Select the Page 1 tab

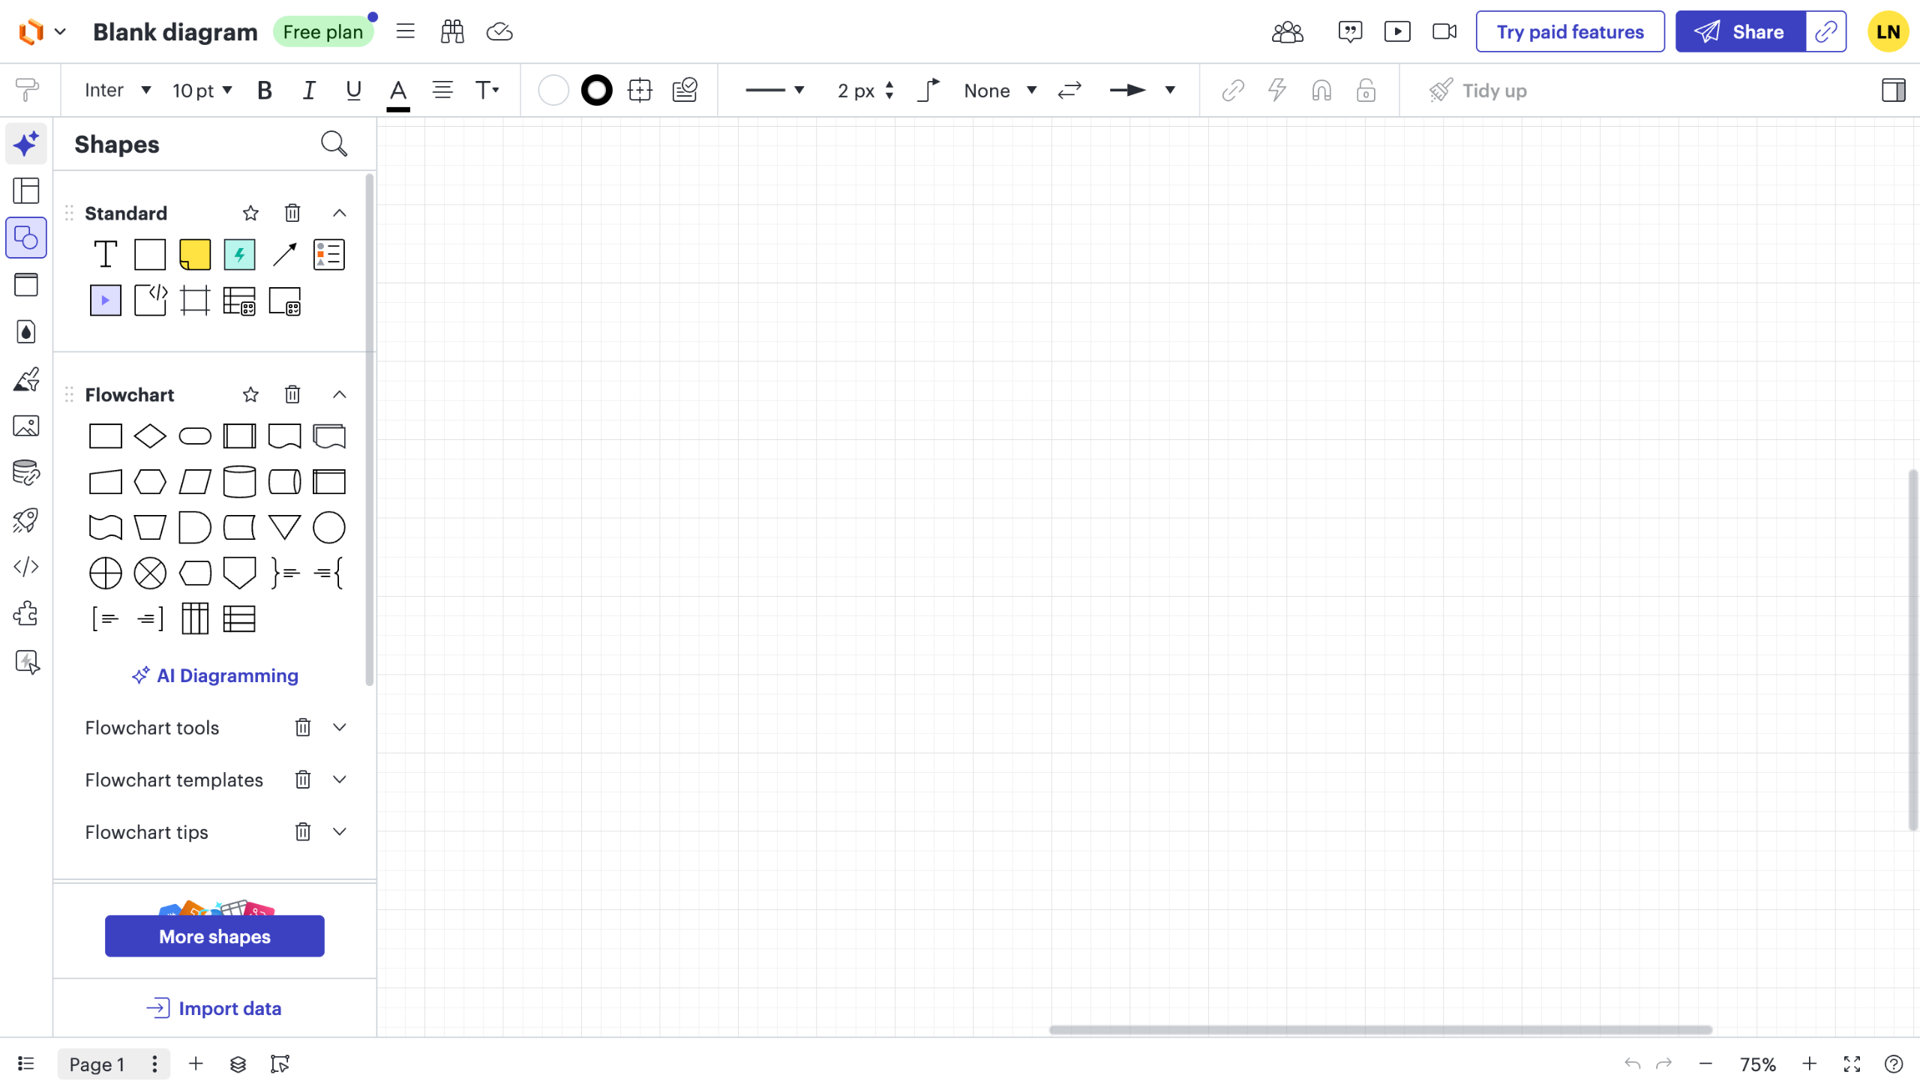(97, 1064)
